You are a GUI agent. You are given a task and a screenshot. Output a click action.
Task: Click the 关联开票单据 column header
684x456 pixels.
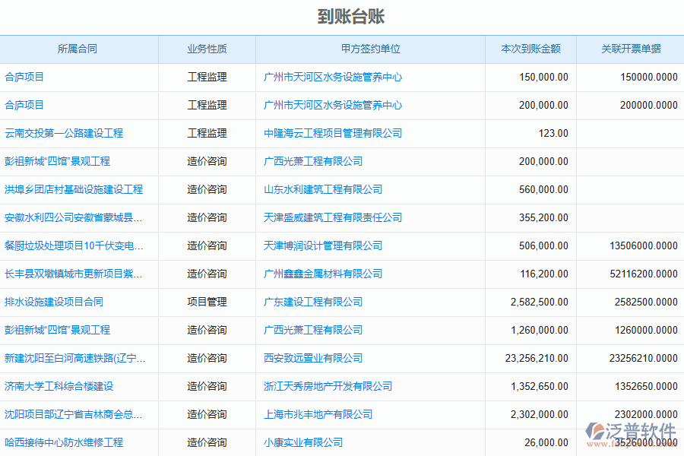coord(631,49)
